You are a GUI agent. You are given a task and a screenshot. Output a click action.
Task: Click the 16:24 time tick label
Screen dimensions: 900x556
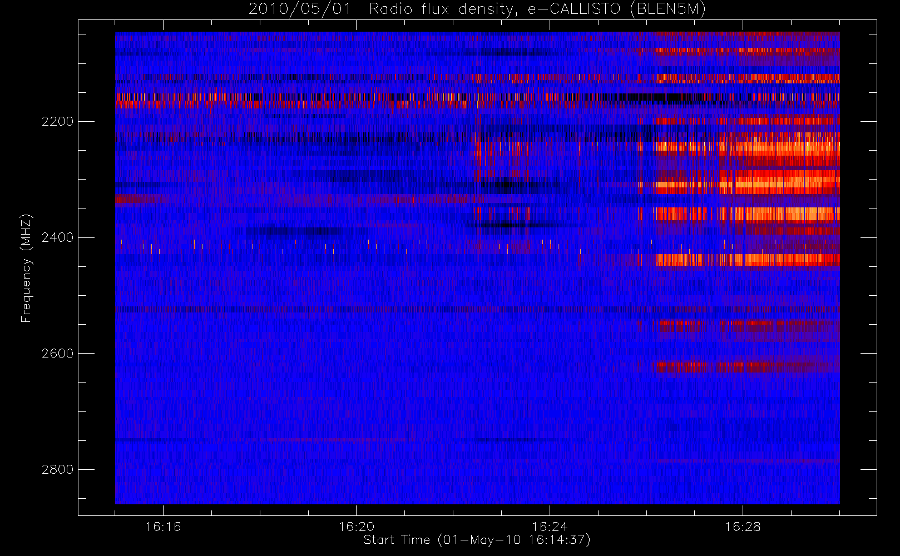coord(550,527)
